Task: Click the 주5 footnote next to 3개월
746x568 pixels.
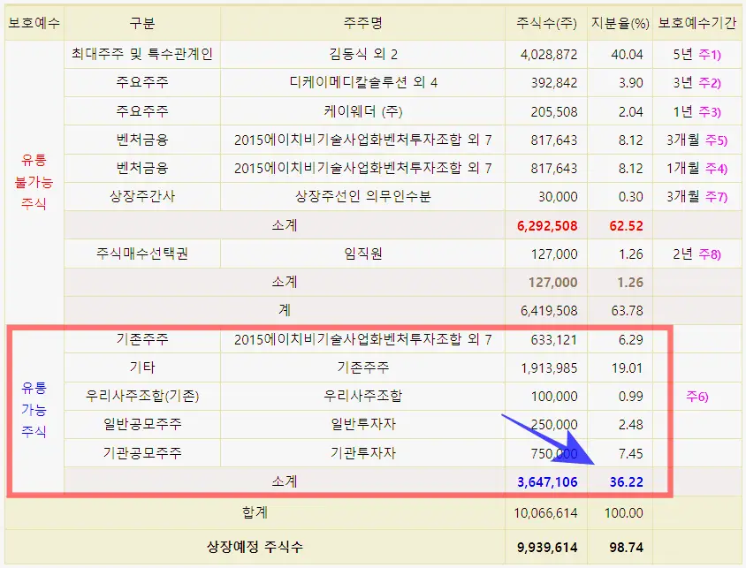Action: click(x=716, y=140)
